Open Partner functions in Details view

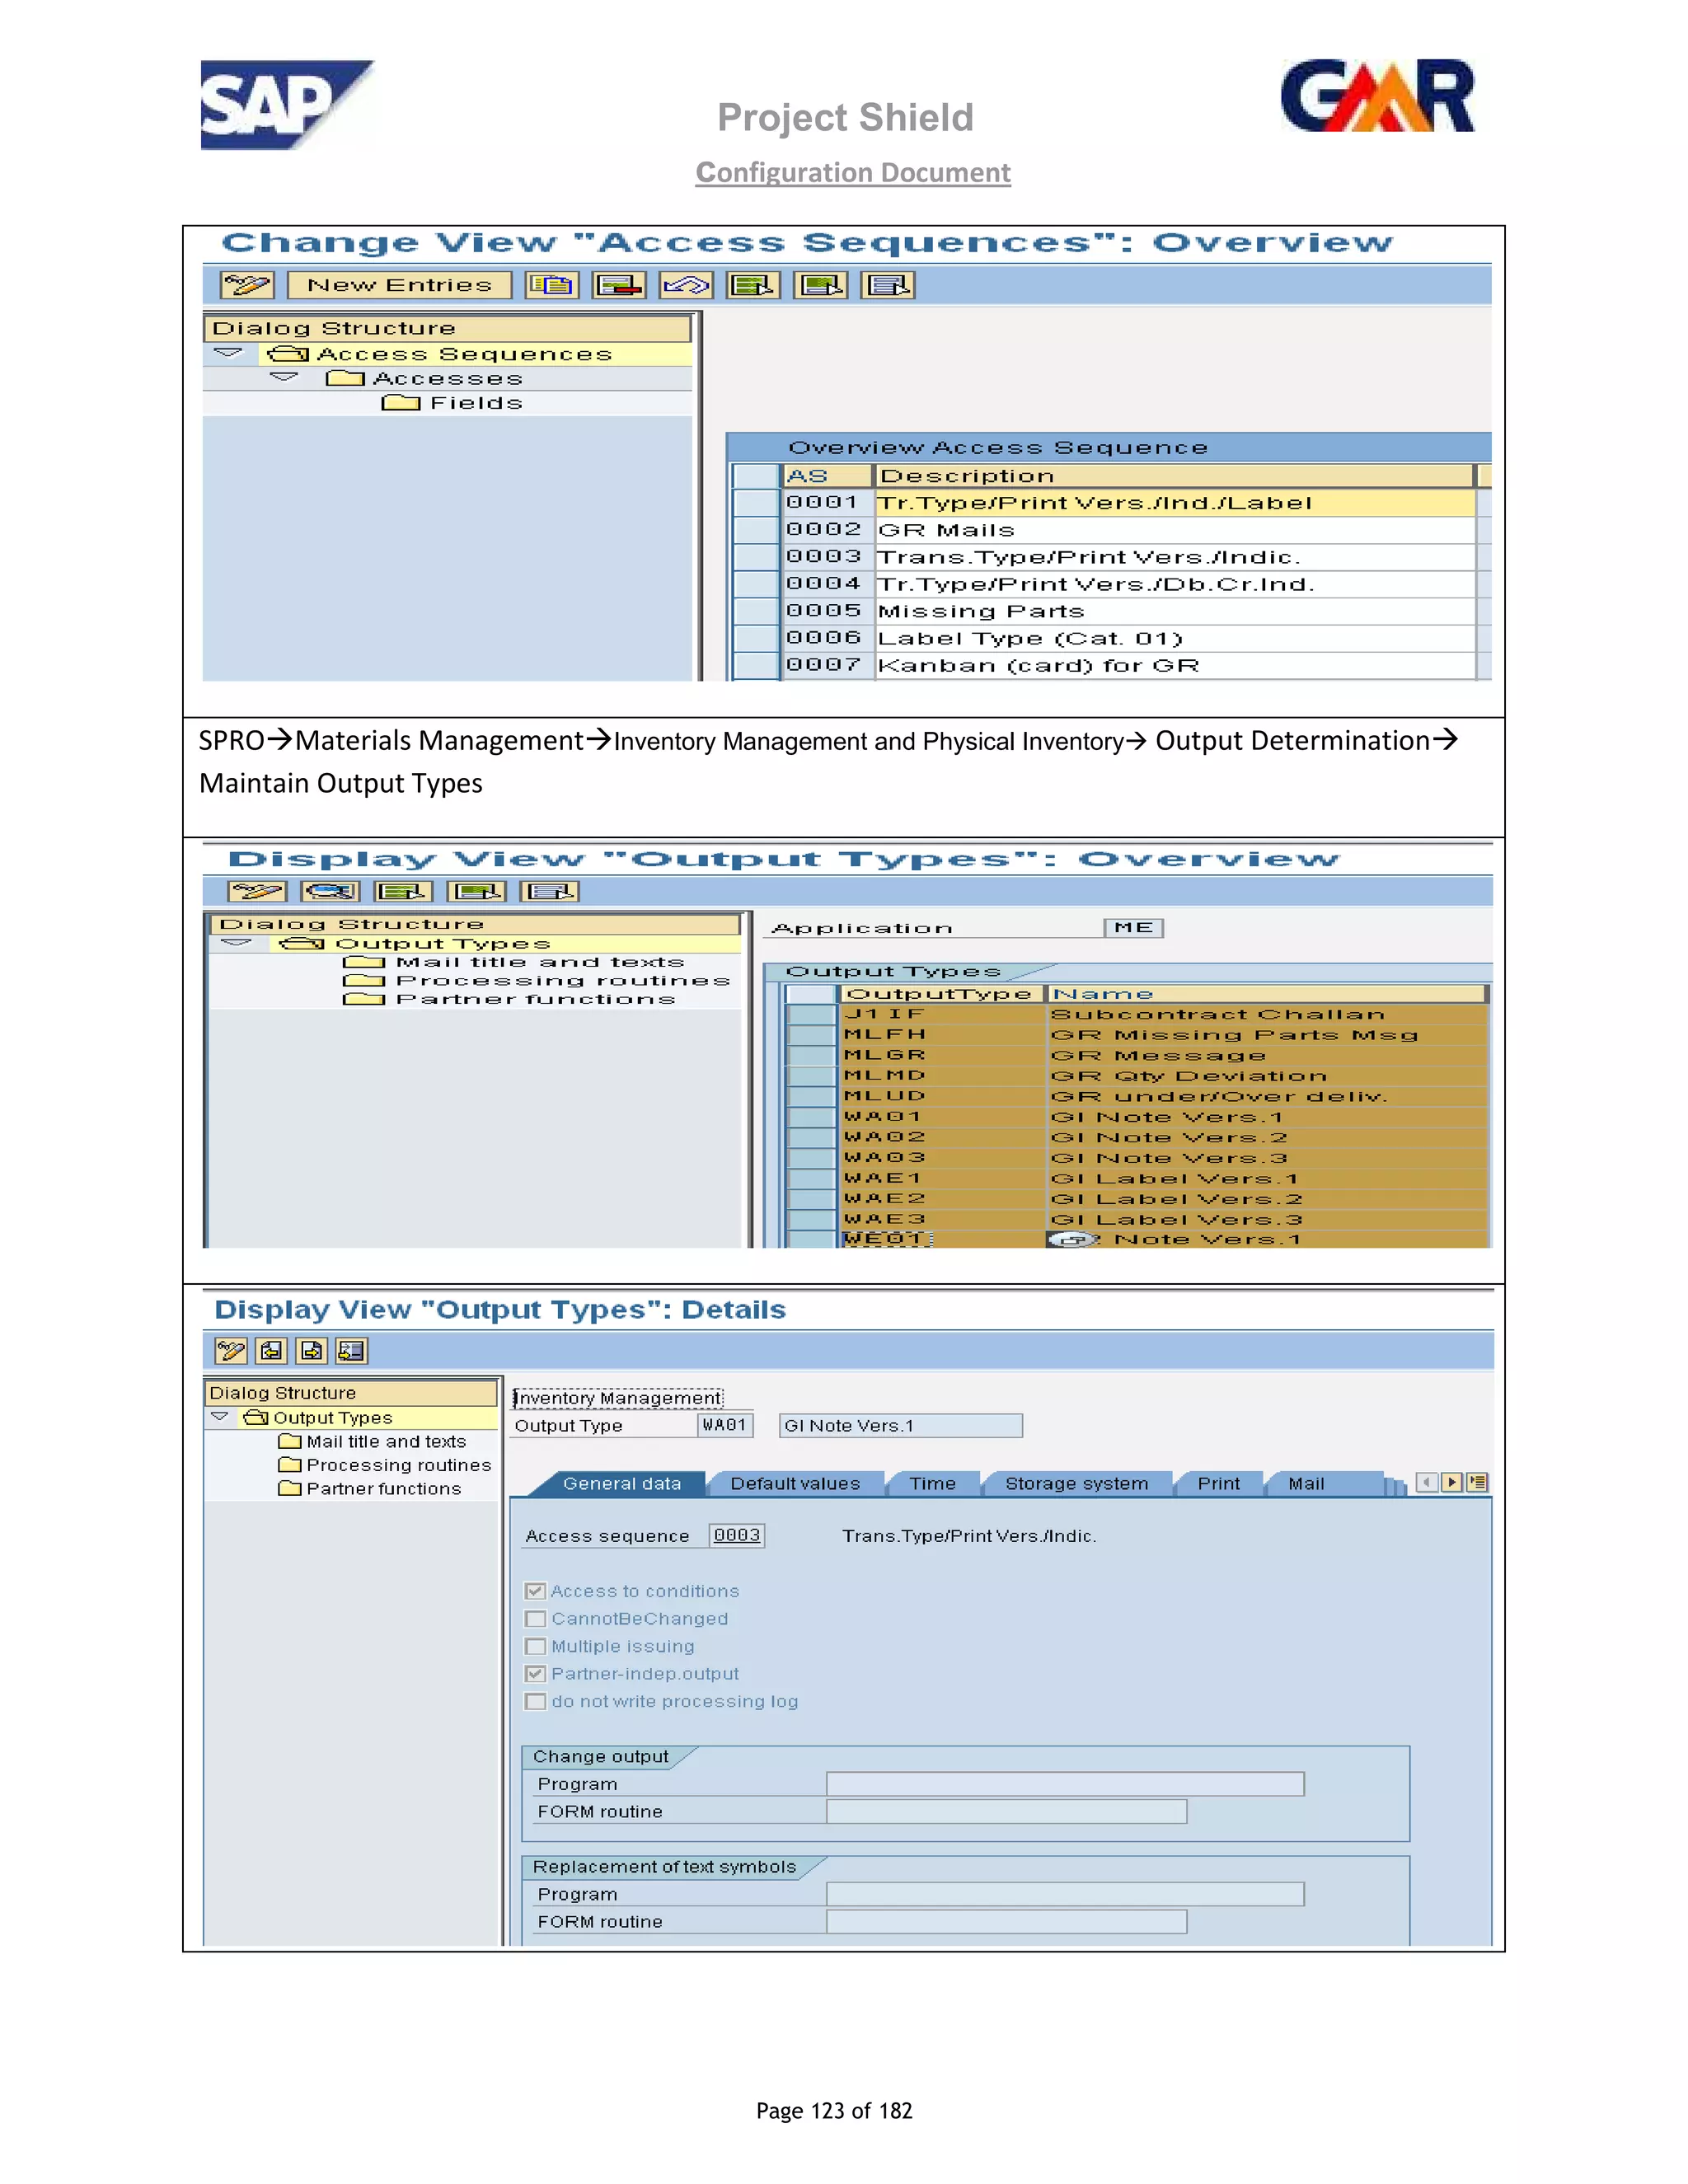(290, 1488)
